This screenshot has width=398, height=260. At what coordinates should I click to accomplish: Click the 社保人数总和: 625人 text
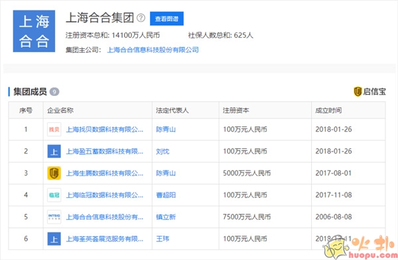[x=221, y=35]
